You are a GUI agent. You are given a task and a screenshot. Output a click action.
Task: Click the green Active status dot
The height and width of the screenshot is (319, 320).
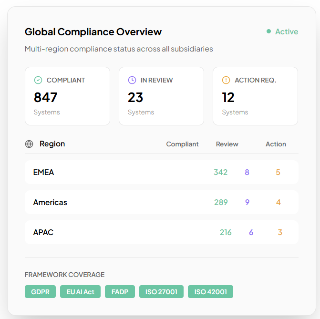pos(269,31)
